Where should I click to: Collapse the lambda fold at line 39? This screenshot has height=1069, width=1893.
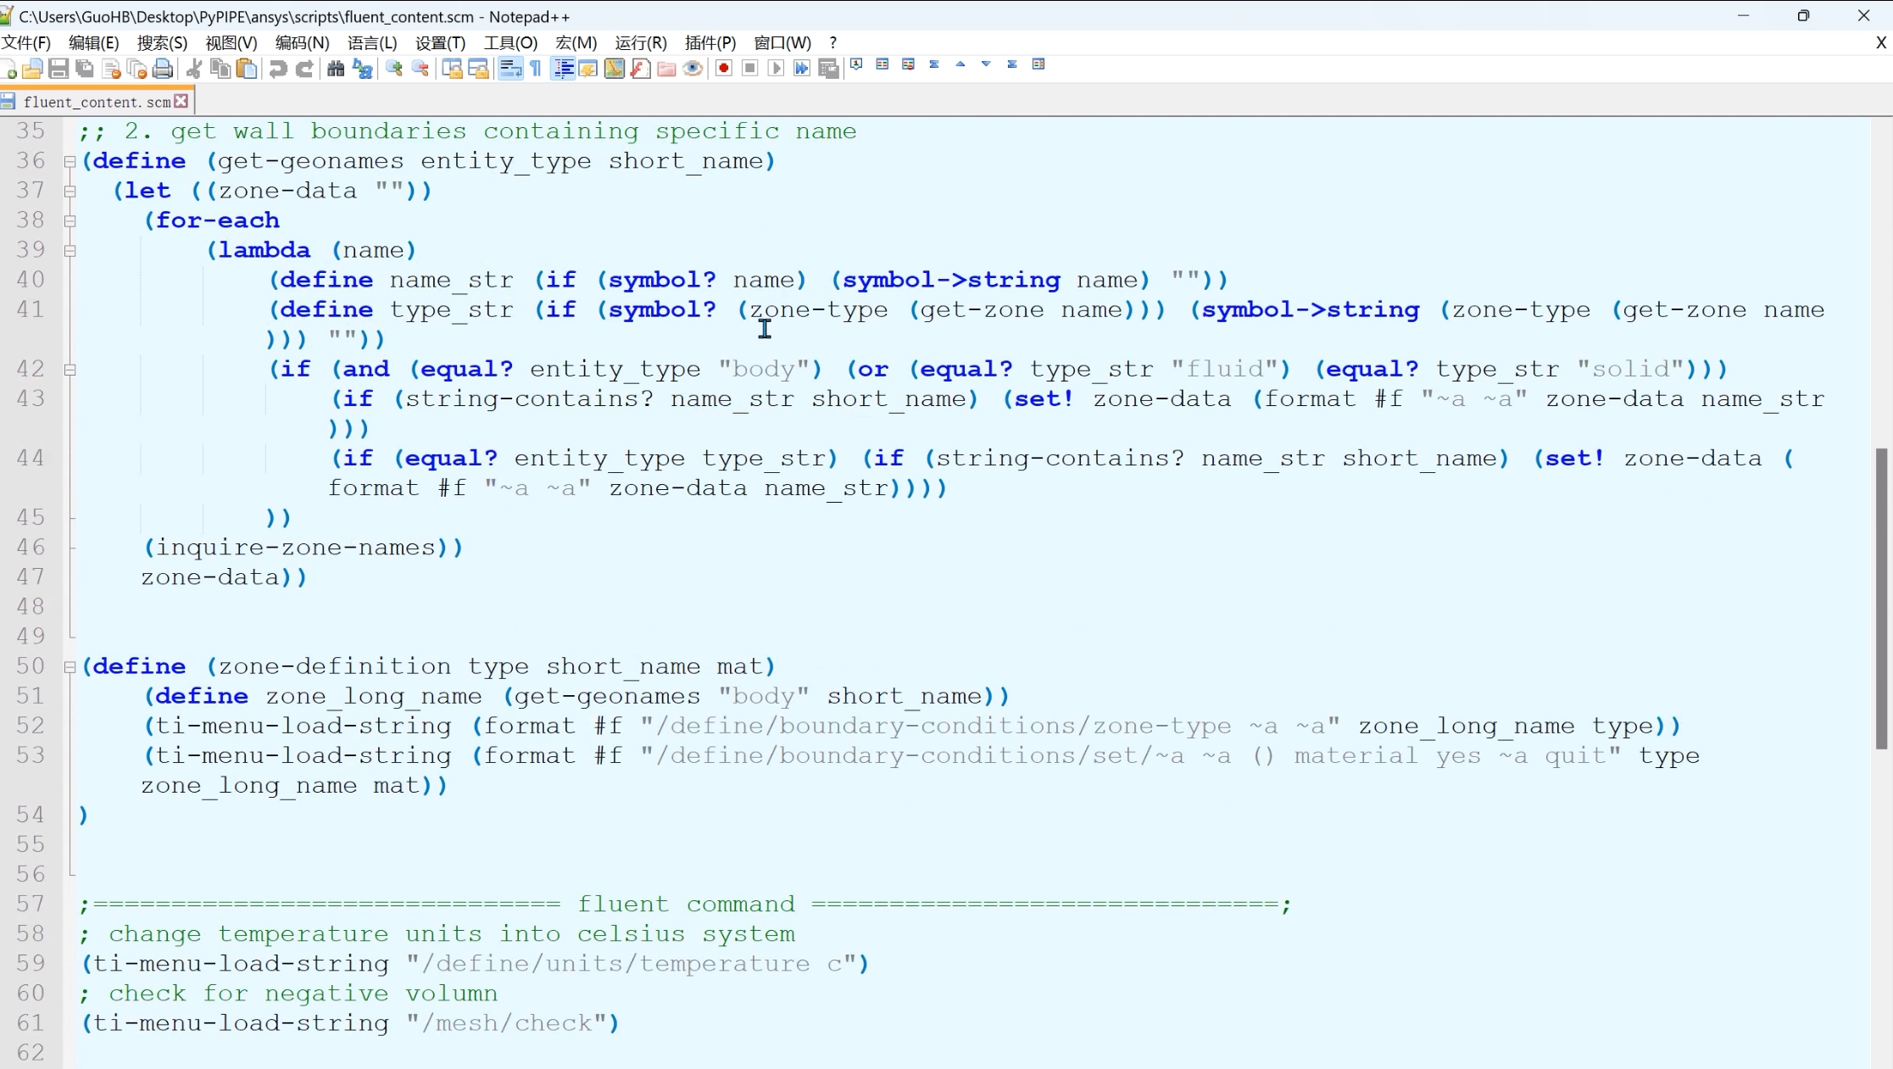[70, 250]
